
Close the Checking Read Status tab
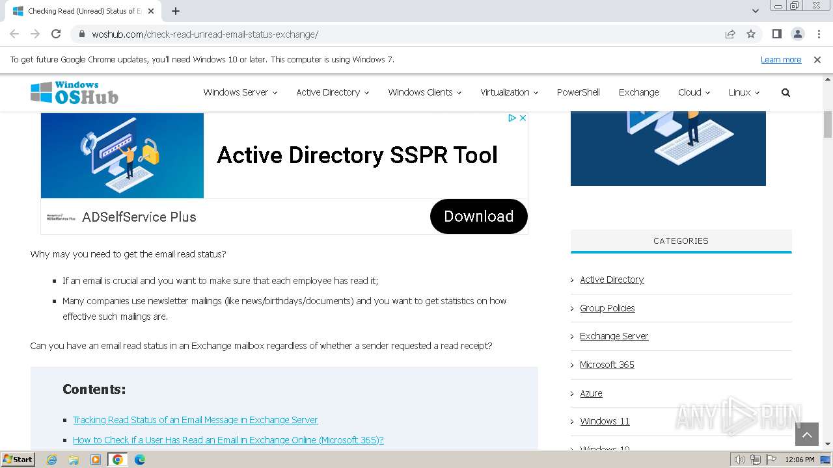click(x=151, y=11)
